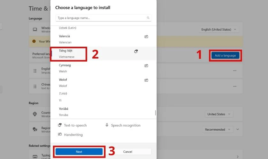Click the Add a language button

(x=225, y=55)
